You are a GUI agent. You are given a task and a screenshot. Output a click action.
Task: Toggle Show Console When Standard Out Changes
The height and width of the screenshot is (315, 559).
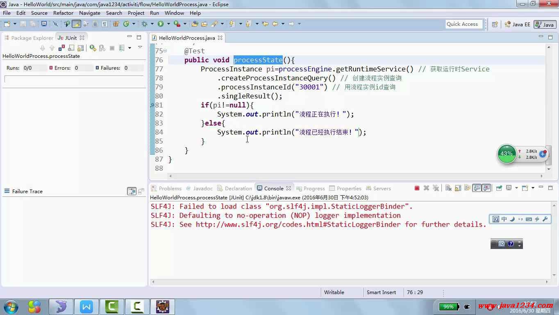(x=477, y=188)
